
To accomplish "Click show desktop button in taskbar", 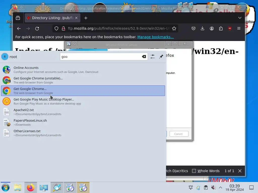I will point(251,187).
